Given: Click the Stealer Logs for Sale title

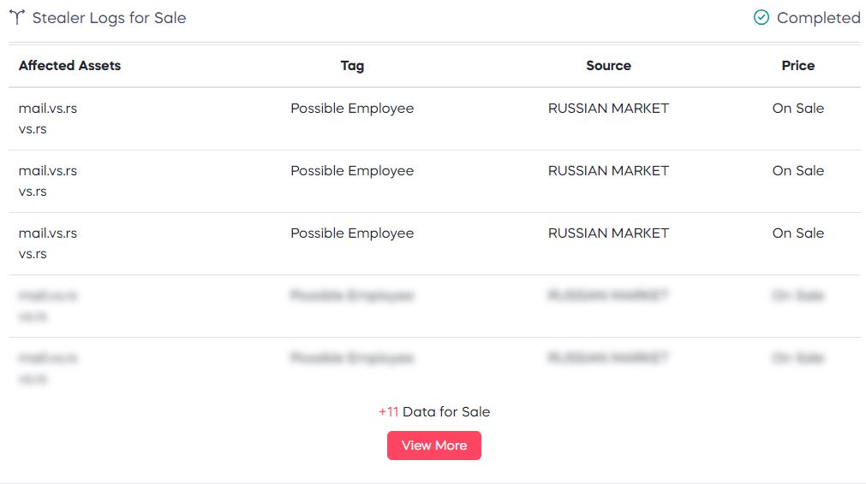Looking at the screenshot, I should (x=110, y=18).
